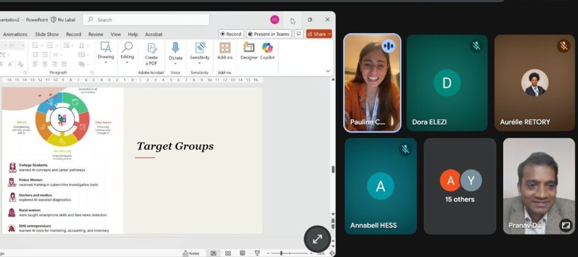Click the zoom slider handle

coord(281,253)
